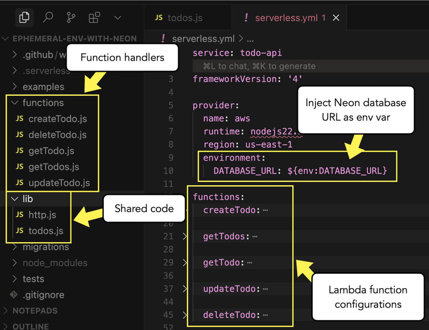The image size is (429, 330).
Task: Open http.js under lib
Action: (x=42, y=215)
